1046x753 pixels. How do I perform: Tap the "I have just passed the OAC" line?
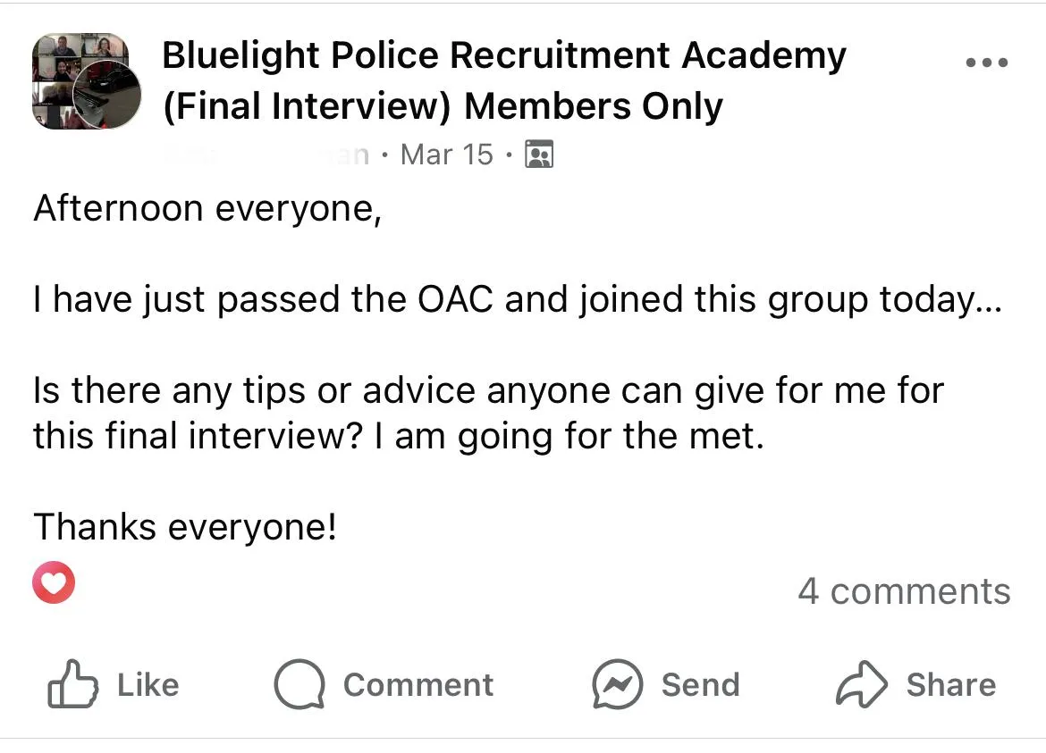[518, 300]
